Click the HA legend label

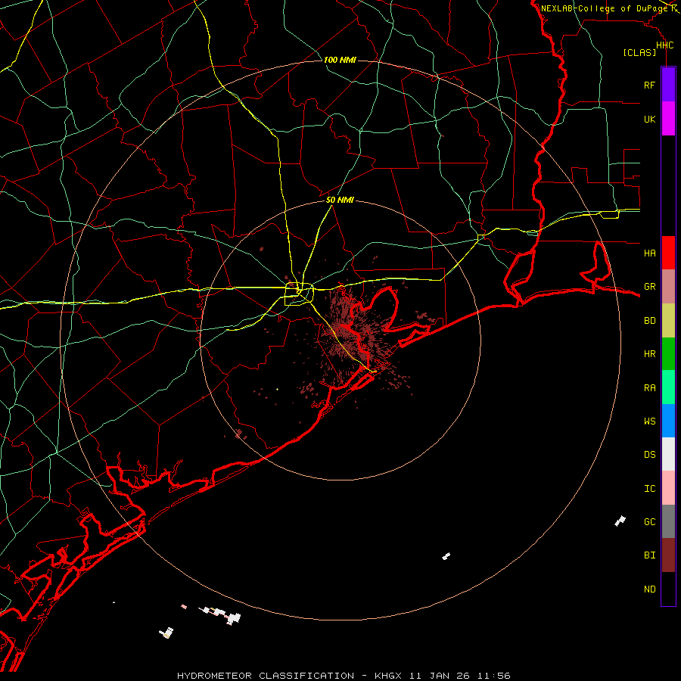pyautogui.click(x=649, y=253)
